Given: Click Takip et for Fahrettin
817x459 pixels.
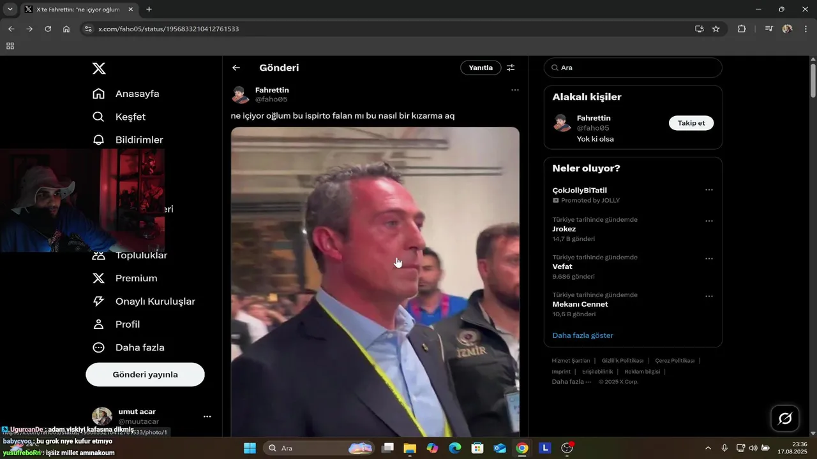Looking at the screenshot, I should (691, 123).
